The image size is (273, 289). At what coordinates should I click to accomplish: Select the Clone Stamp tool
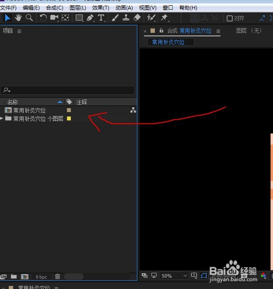(126, 18)
